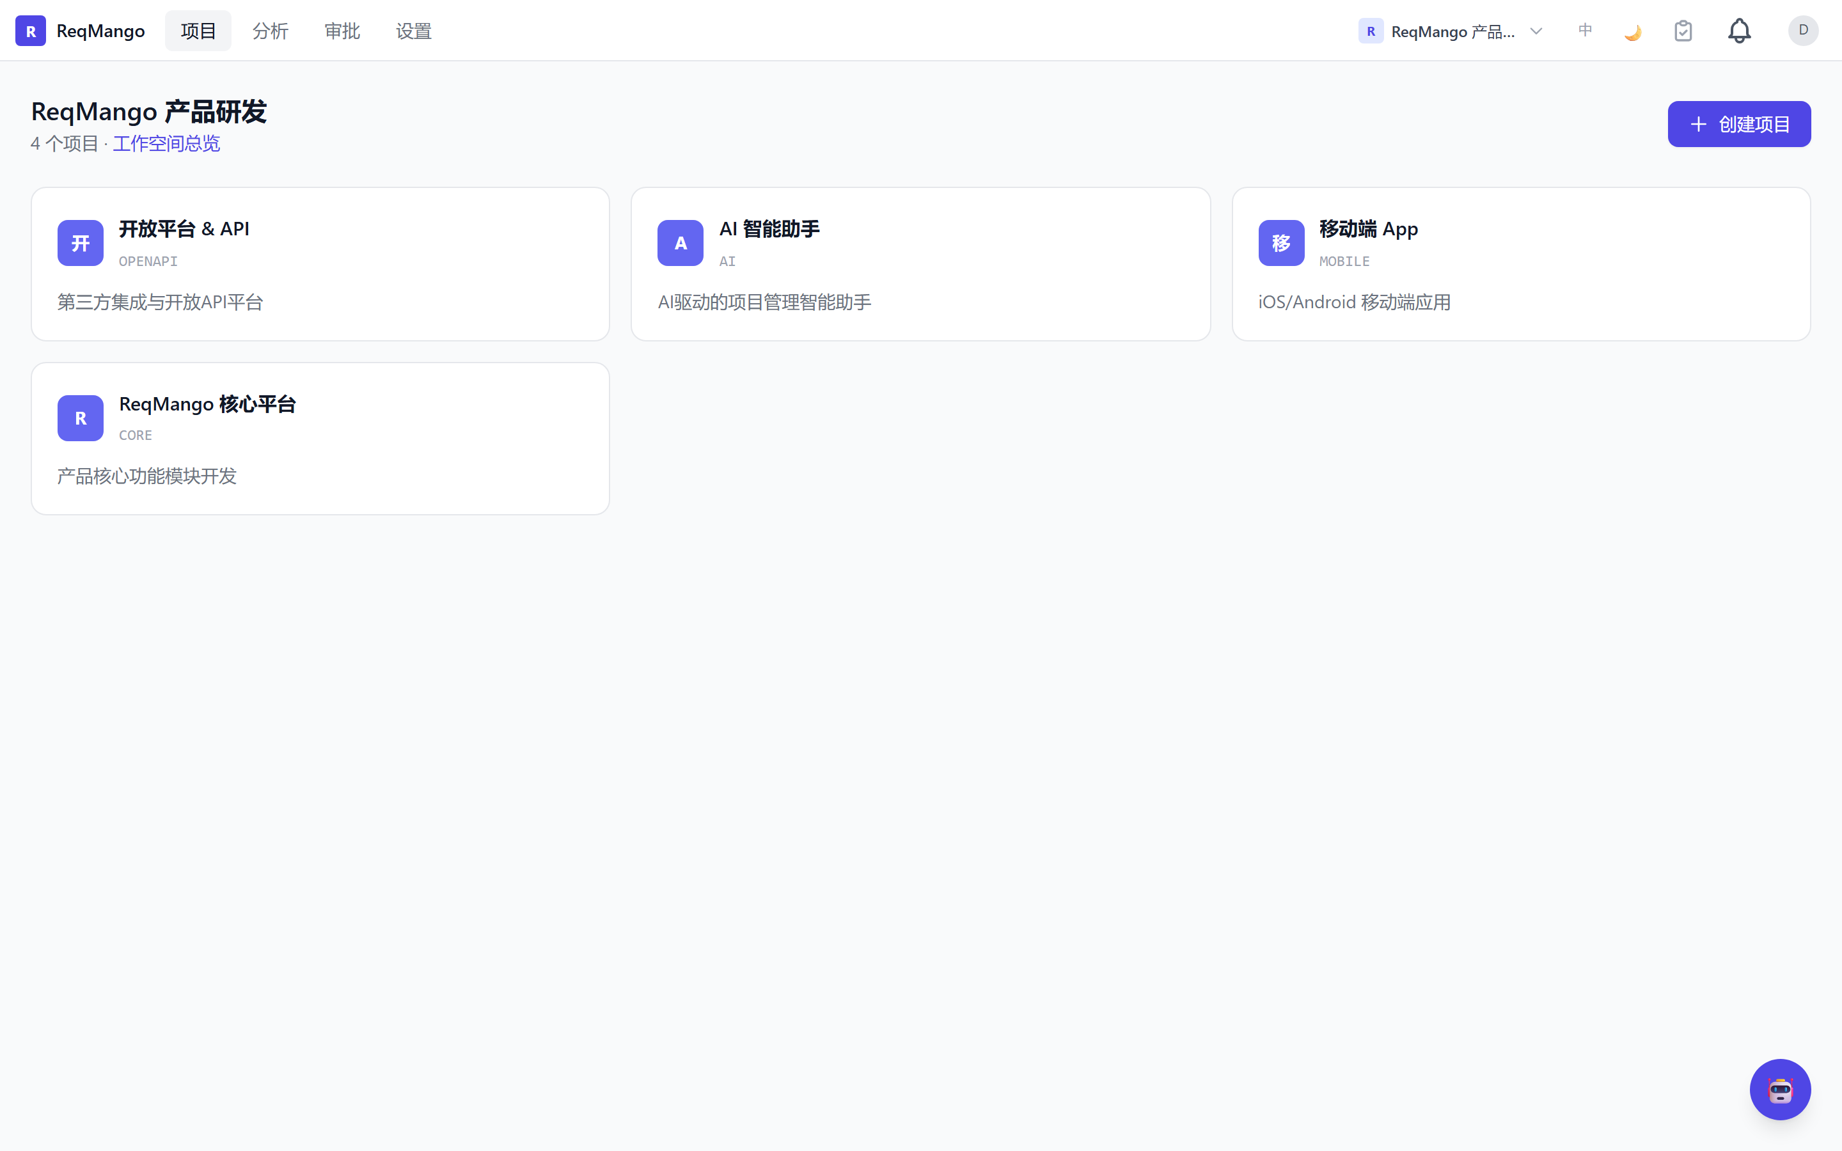The image size is (1842, 1151).
Task: Open the 工作空间总览 link
Action: 166,143
